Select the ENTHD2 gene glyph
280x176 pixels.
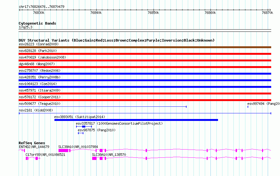[x=22, y=150]
